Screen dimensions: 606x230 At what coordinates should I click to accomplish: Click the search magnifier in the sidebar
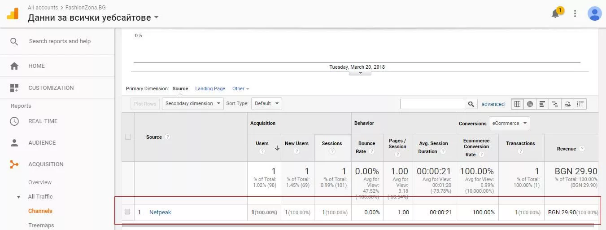tap(14, 41)
